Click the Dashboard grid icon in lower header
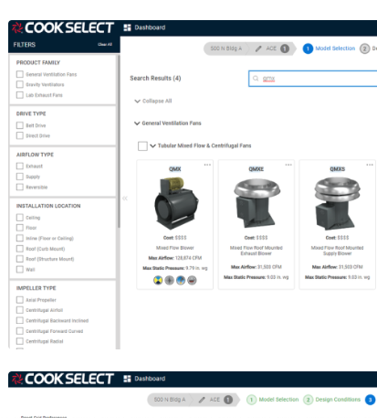 pos(127,379)
